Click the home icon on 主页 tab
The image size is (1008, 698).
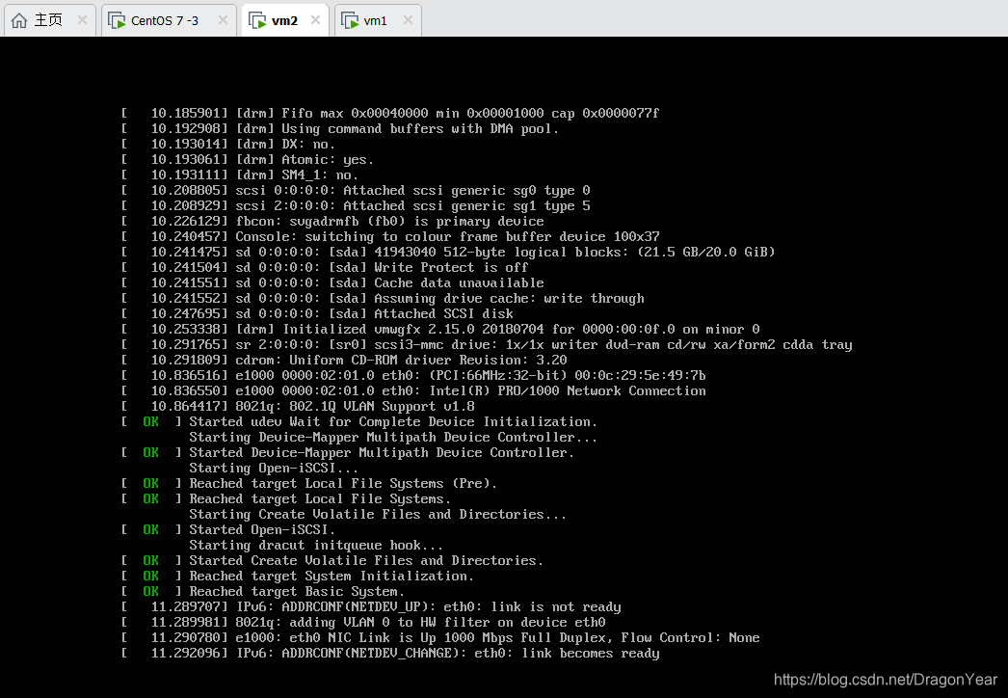19,20
